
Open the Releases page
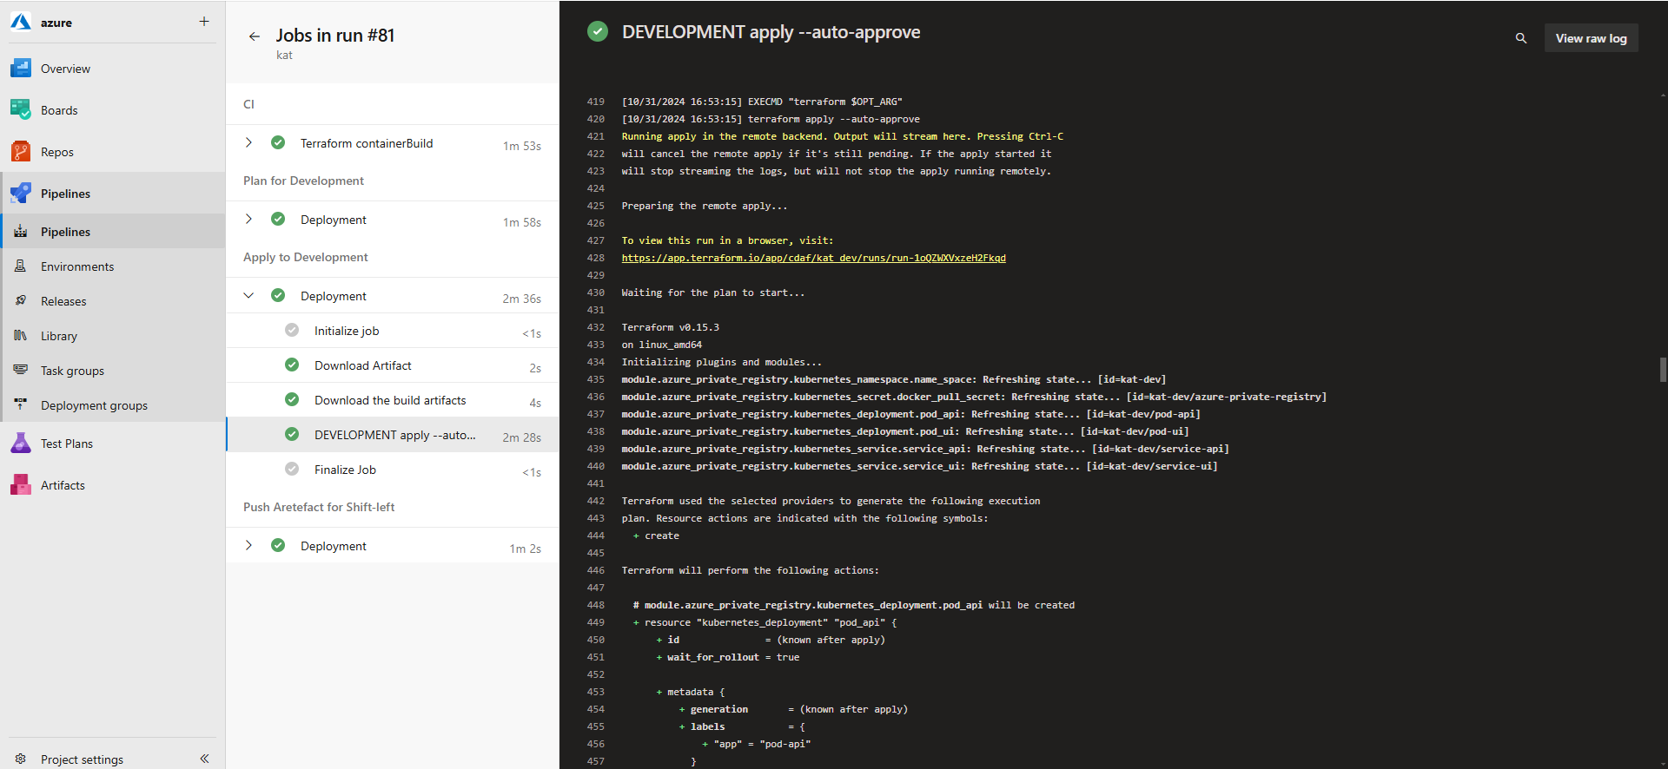[x=113, y=301]
